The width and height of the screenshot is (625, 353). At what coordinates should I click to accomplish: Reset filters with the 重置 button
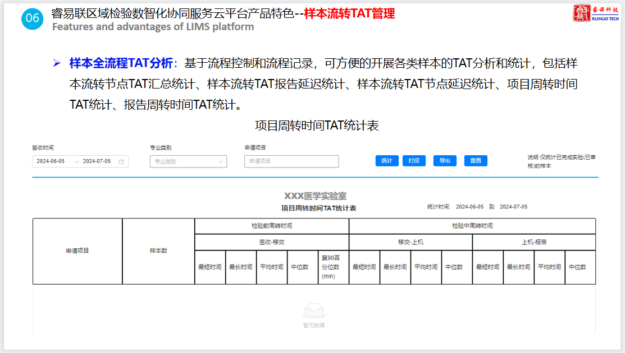(x=476, y=161)
